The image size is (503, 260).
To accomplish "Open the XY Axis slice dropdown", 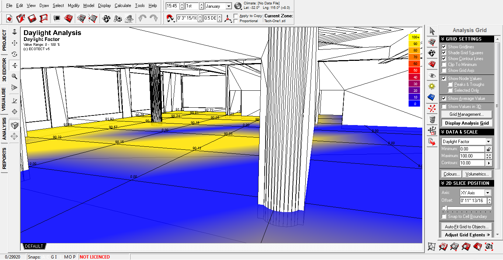I will [488, 193].
